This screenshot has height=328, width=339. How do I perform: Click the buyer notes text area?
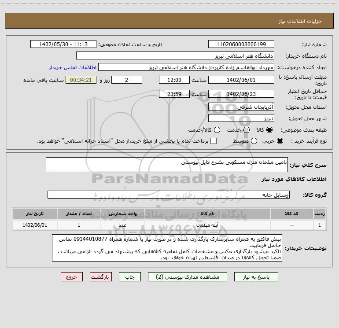click(167, 248)
